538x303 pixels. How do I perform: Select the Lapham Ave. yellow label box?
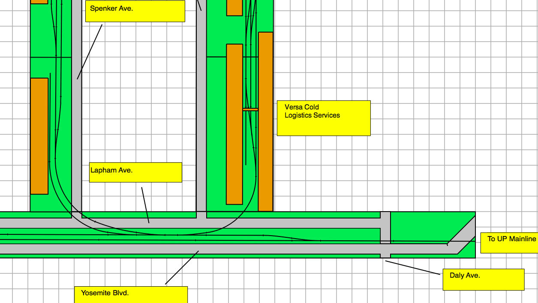coord(135,172)
